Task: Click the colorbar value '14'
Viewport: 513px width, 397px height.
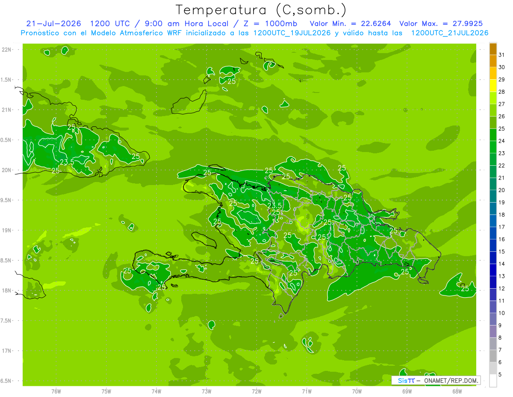Action: coord(502,264)
